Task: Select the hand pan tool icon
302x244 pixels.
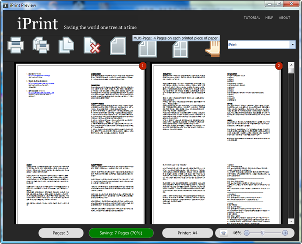Action: point(213,49)
